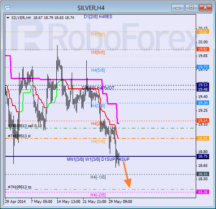Select the 18.55 dark green price label
Screen dimensions: 216x209
point(203,174)
